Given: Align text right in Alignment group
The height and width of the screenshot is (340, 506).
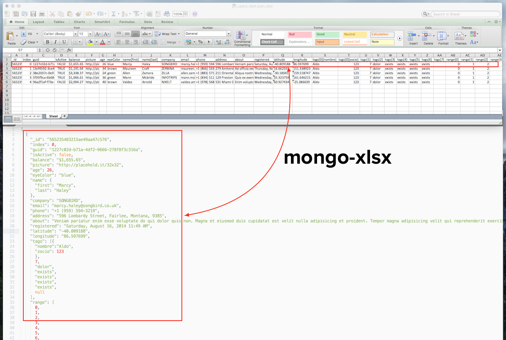Looking at the screenshot, I should (135, 42).
